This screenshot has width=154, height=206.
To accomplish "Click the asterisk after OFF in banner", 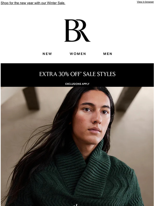I will click(x=81, y=72).
